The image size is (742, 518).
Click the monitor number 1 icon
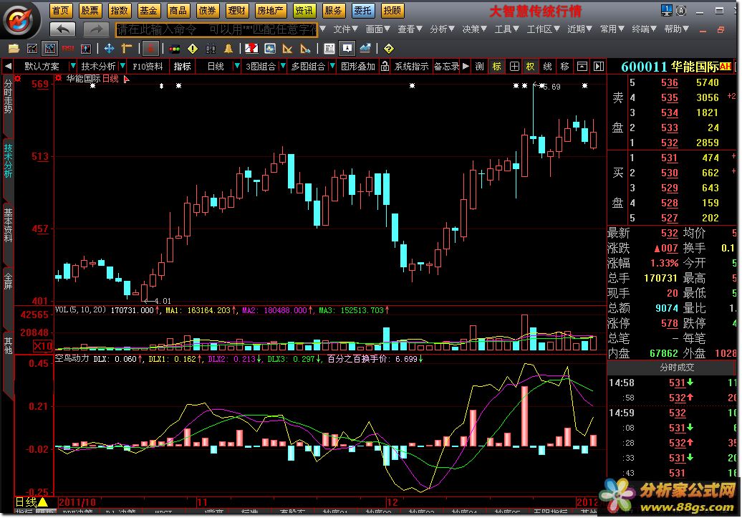click(666, 10)
